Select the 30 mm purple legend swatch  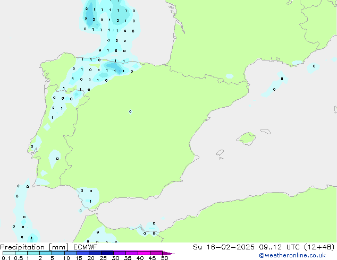point(119,253)
